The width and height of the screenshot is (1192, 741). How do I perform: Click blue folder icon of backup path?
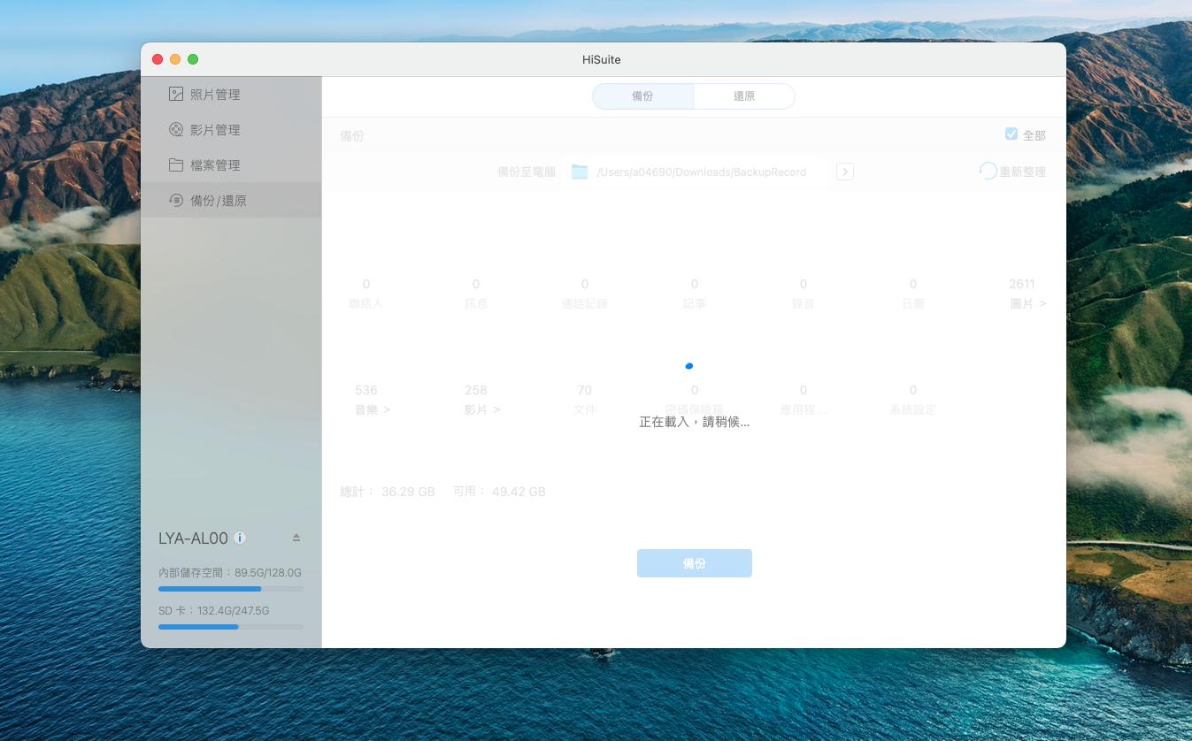point(580,172)
